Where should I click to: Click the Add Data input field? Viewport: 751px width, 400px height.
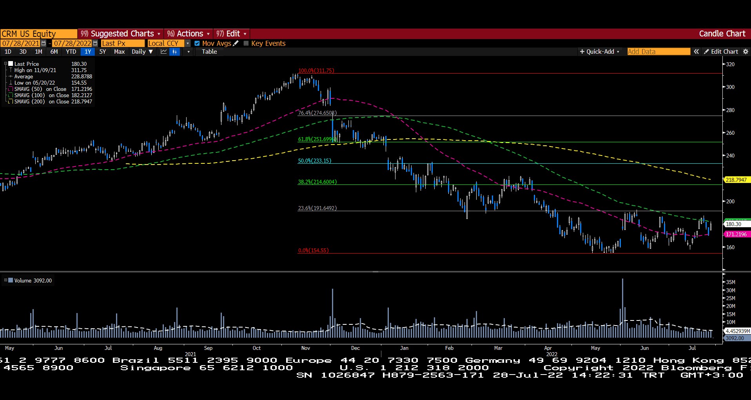[658, 52]
